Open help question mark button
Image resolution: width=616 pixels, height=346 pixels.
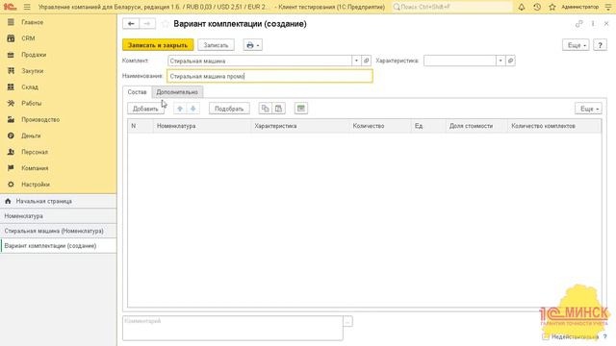(600, 45)
